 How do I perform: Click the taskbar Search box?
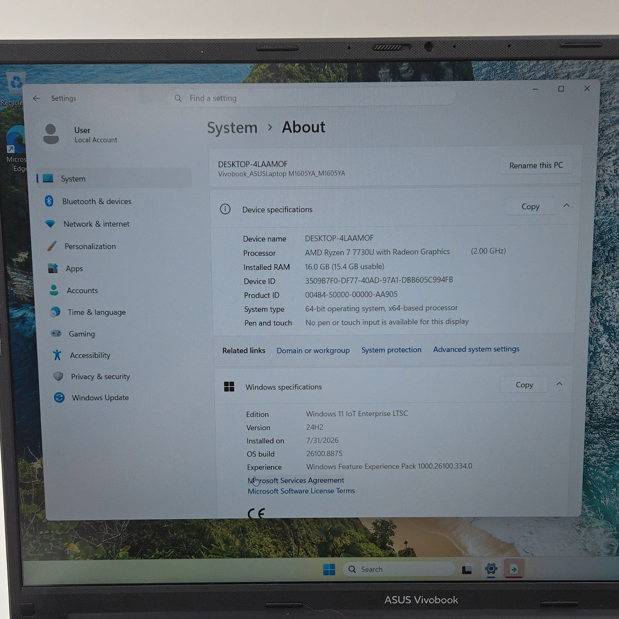pyautogui.click(x=399, y=569)
